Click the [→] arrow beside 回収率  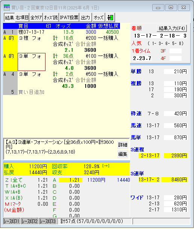106,166
